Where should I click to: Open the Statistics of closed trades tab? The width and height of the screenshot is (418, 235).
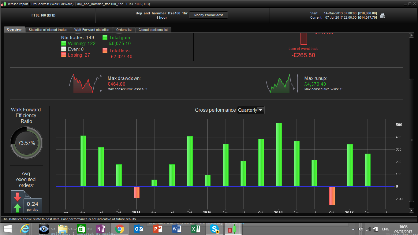click(48, 30)
